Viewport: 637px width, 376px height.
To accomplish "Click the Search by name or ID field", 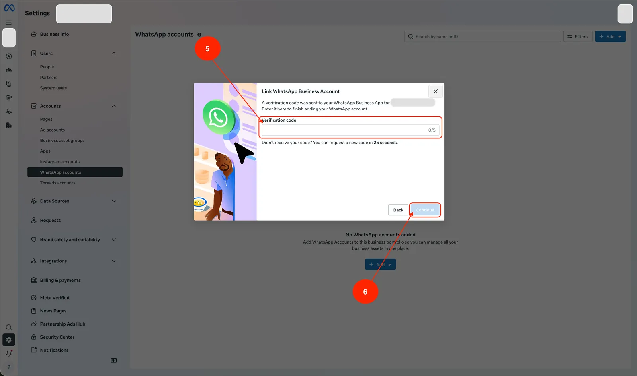I will [483, 37].
